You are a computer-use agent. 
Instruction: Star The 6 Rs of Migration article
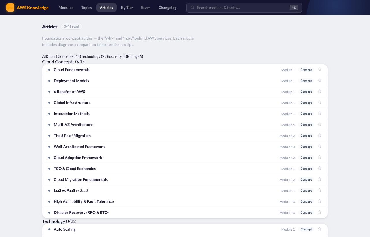(x=320, y=136)
